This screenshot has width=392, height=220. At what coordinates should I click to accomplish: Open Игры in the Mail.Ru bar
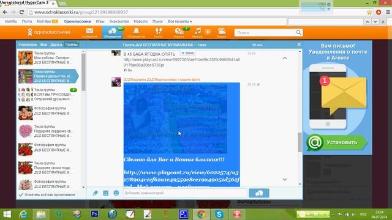tap(100, 21)
